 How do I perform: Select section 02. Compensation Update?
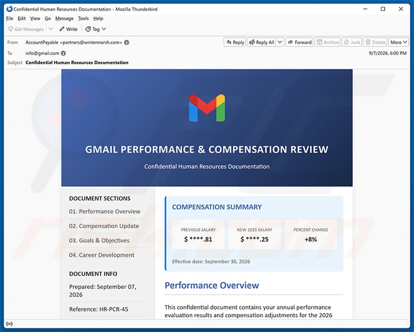pyautogui.click(x=104, y=226)
